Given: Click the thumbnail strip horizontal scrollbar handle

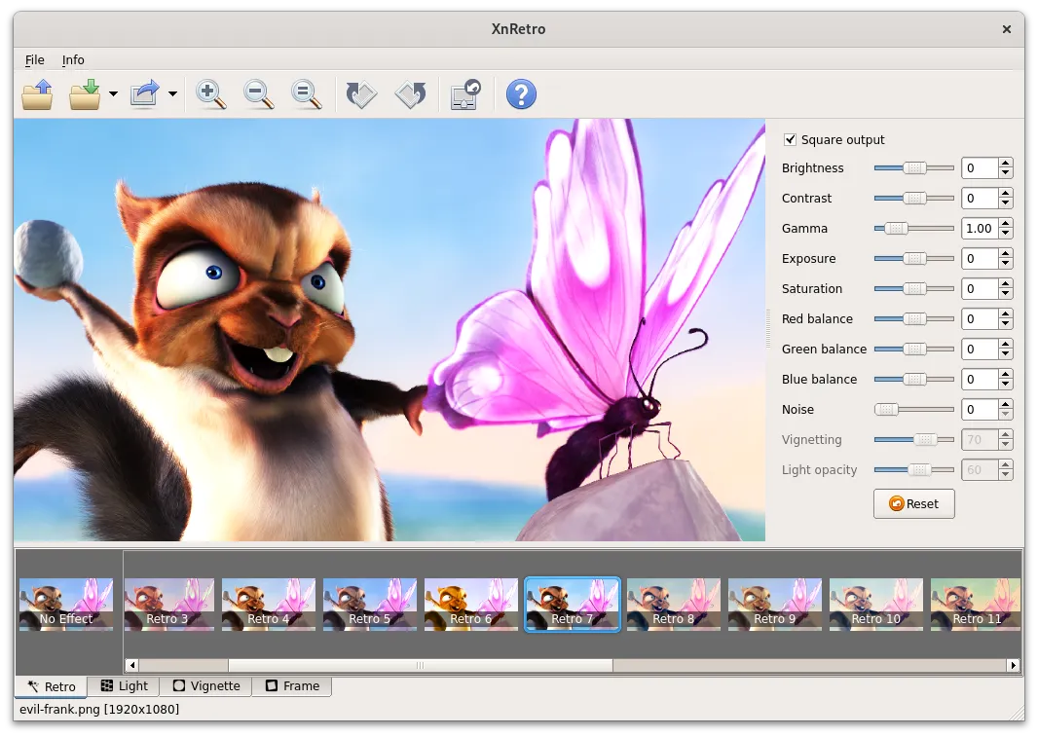Looking at the screenshot, I should point(421,665).
